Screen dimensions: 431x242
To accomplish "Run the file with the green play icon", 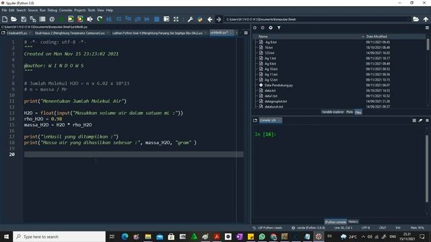I will tap(61, 19).
